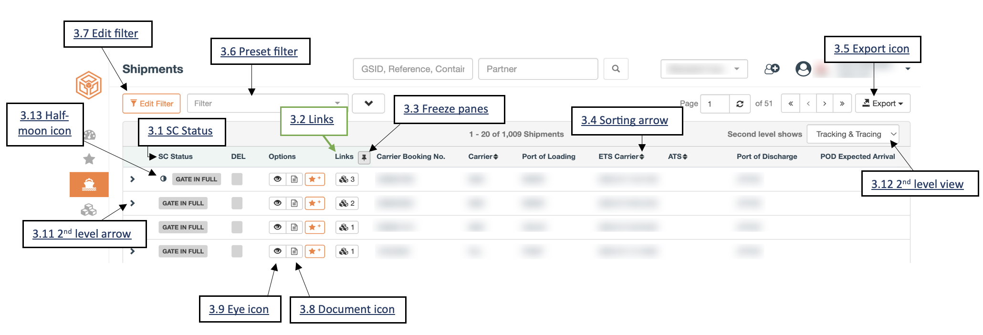The width and height of the screenshot is (983, 335).
Task: Click the Partner search field
Action: pos(538,69)
